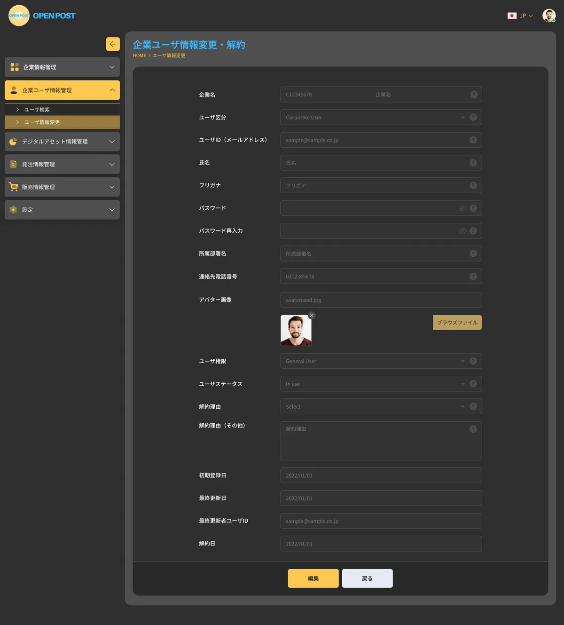
Task: Click the 戻る button
Action: click(367, 578)
